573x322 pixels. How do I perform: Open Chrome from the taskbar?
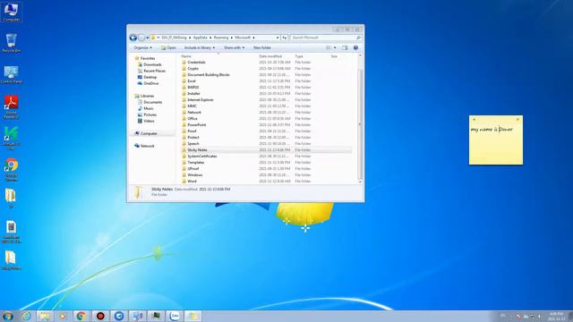(81, 316)
